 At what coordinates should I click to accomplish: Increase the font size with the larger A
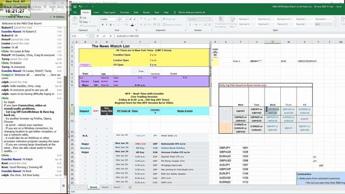(x=131, y=19)
